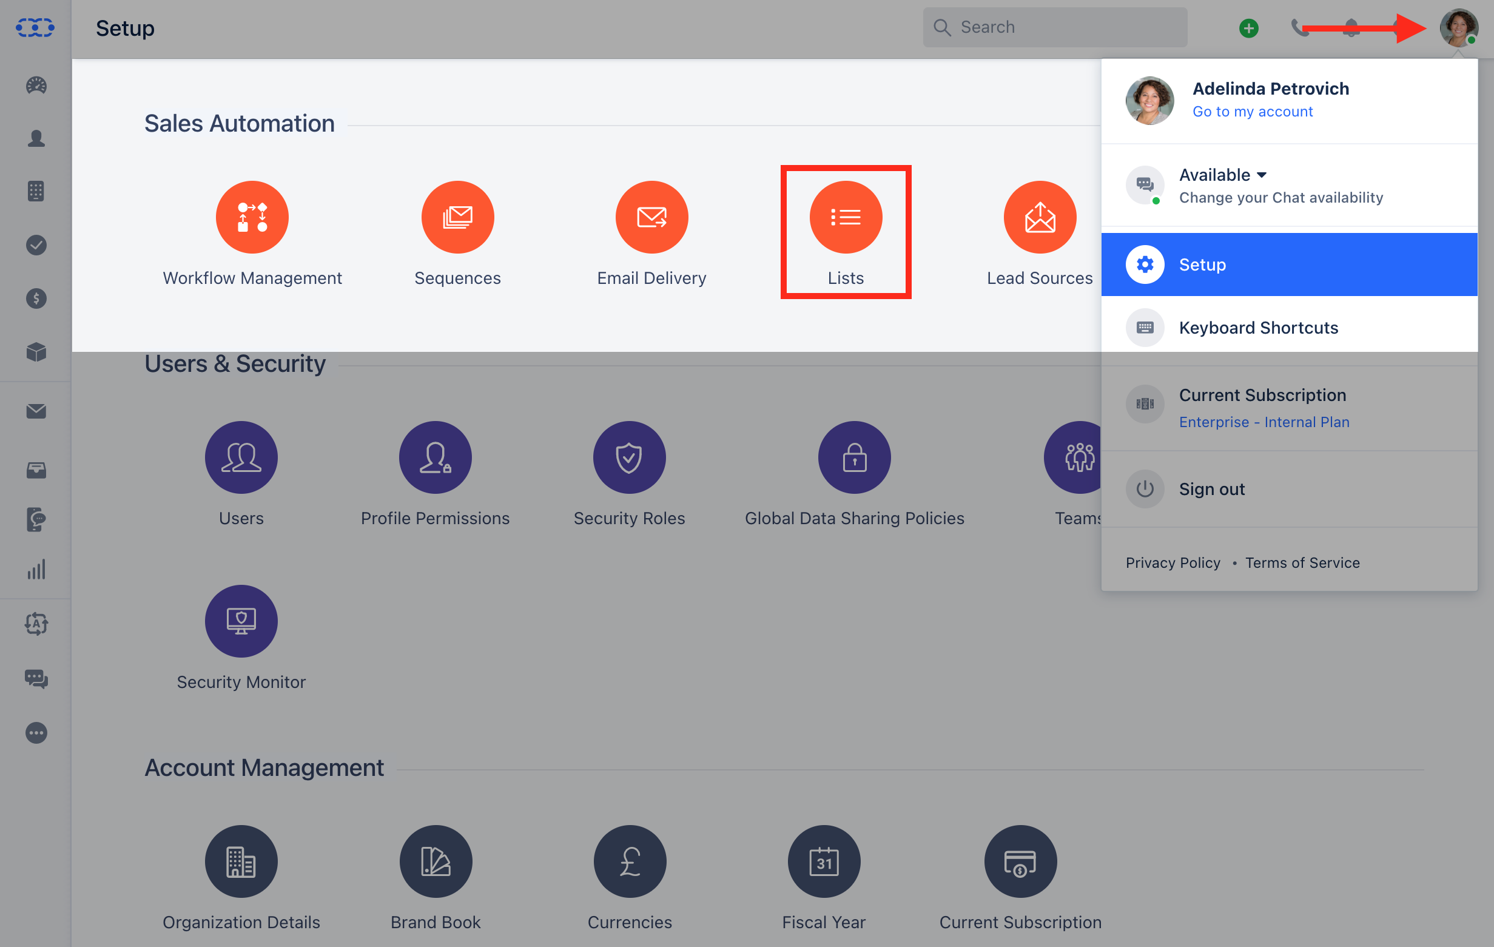Open Brand Book settings
This screenshot has height=947, width=1494.
pyautogui.click(x=436, y=861)
